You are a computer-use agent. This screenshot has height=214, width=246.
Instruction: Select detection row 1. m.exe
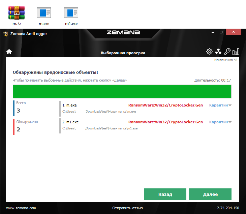(x=146, y=108)
